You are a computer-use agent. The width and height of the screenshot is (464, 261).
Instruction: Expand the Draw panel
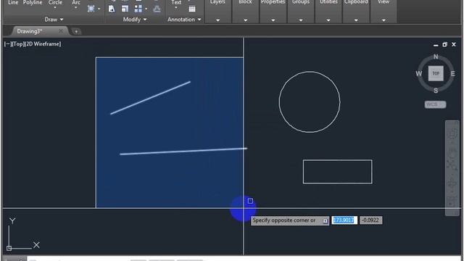click(x=54, y=20)
